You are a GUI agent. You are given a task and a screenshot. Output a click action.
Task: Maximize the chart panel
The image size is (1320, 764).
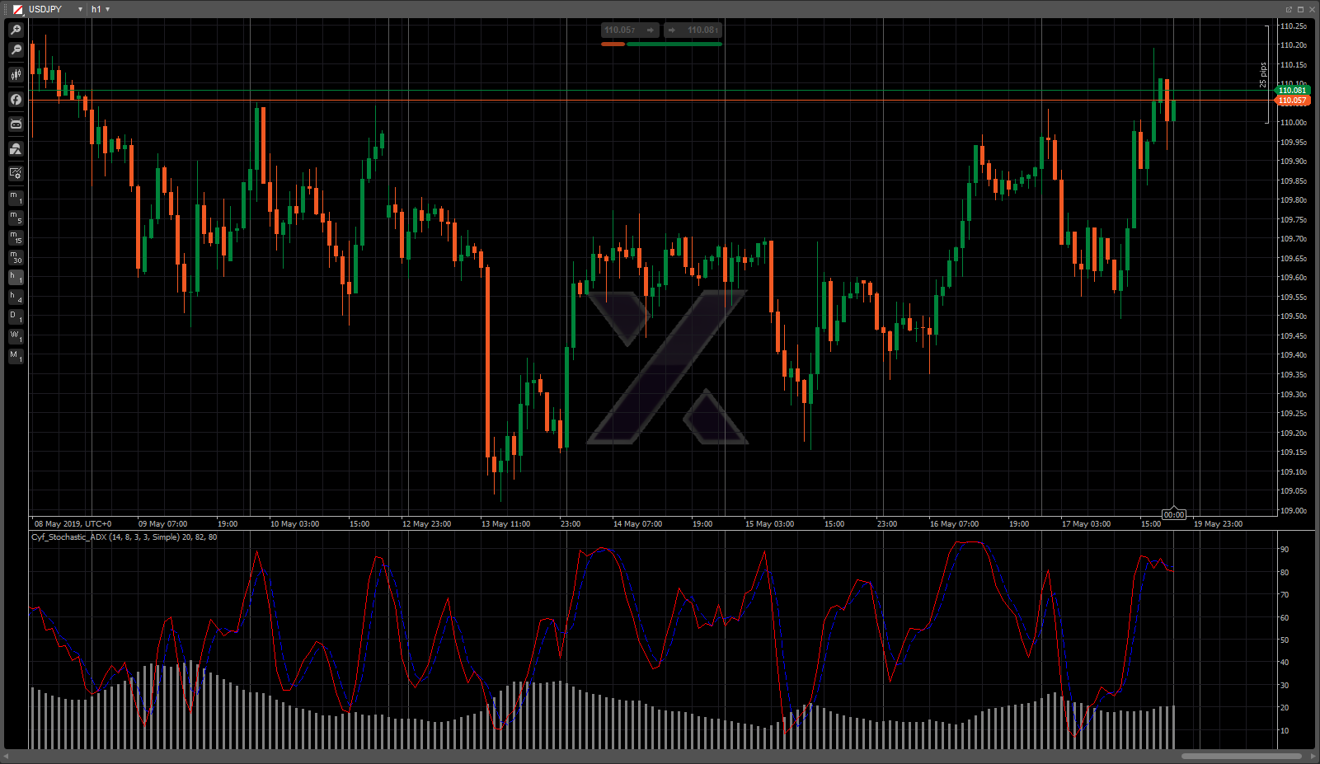tap(1300, 9)
